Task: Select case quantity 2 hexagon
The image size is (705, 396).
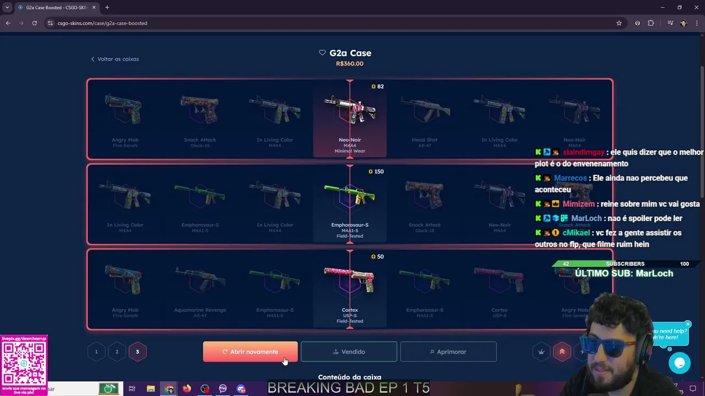Action: pos(117,351)
